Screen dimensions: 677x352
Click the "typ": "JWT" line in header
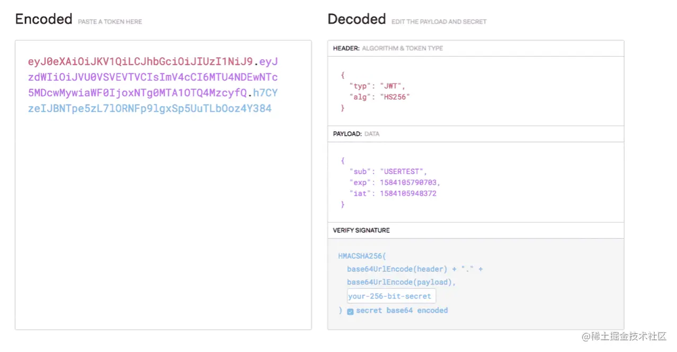point(377,86)
